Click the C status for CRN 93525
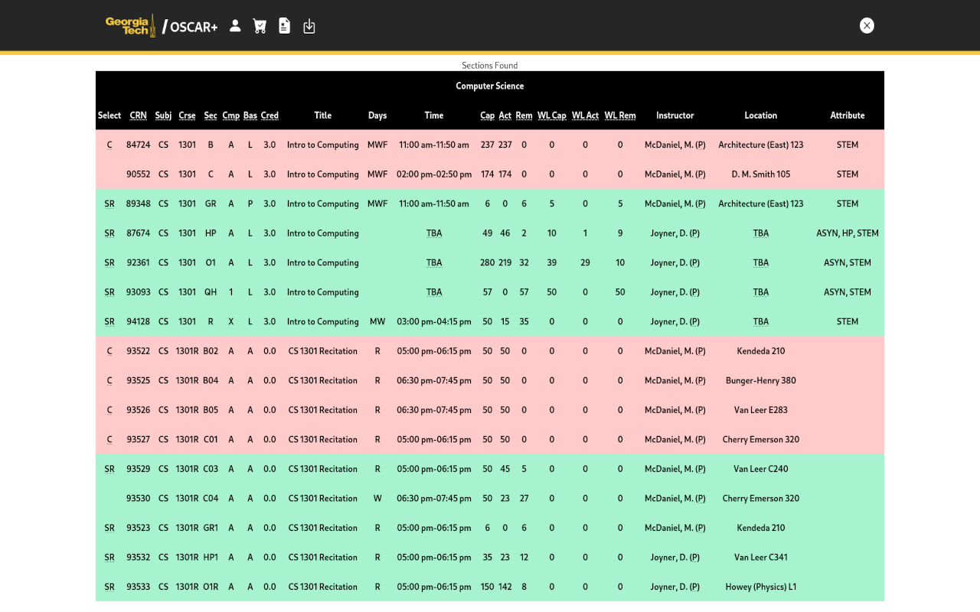 (x=109, y=380)
